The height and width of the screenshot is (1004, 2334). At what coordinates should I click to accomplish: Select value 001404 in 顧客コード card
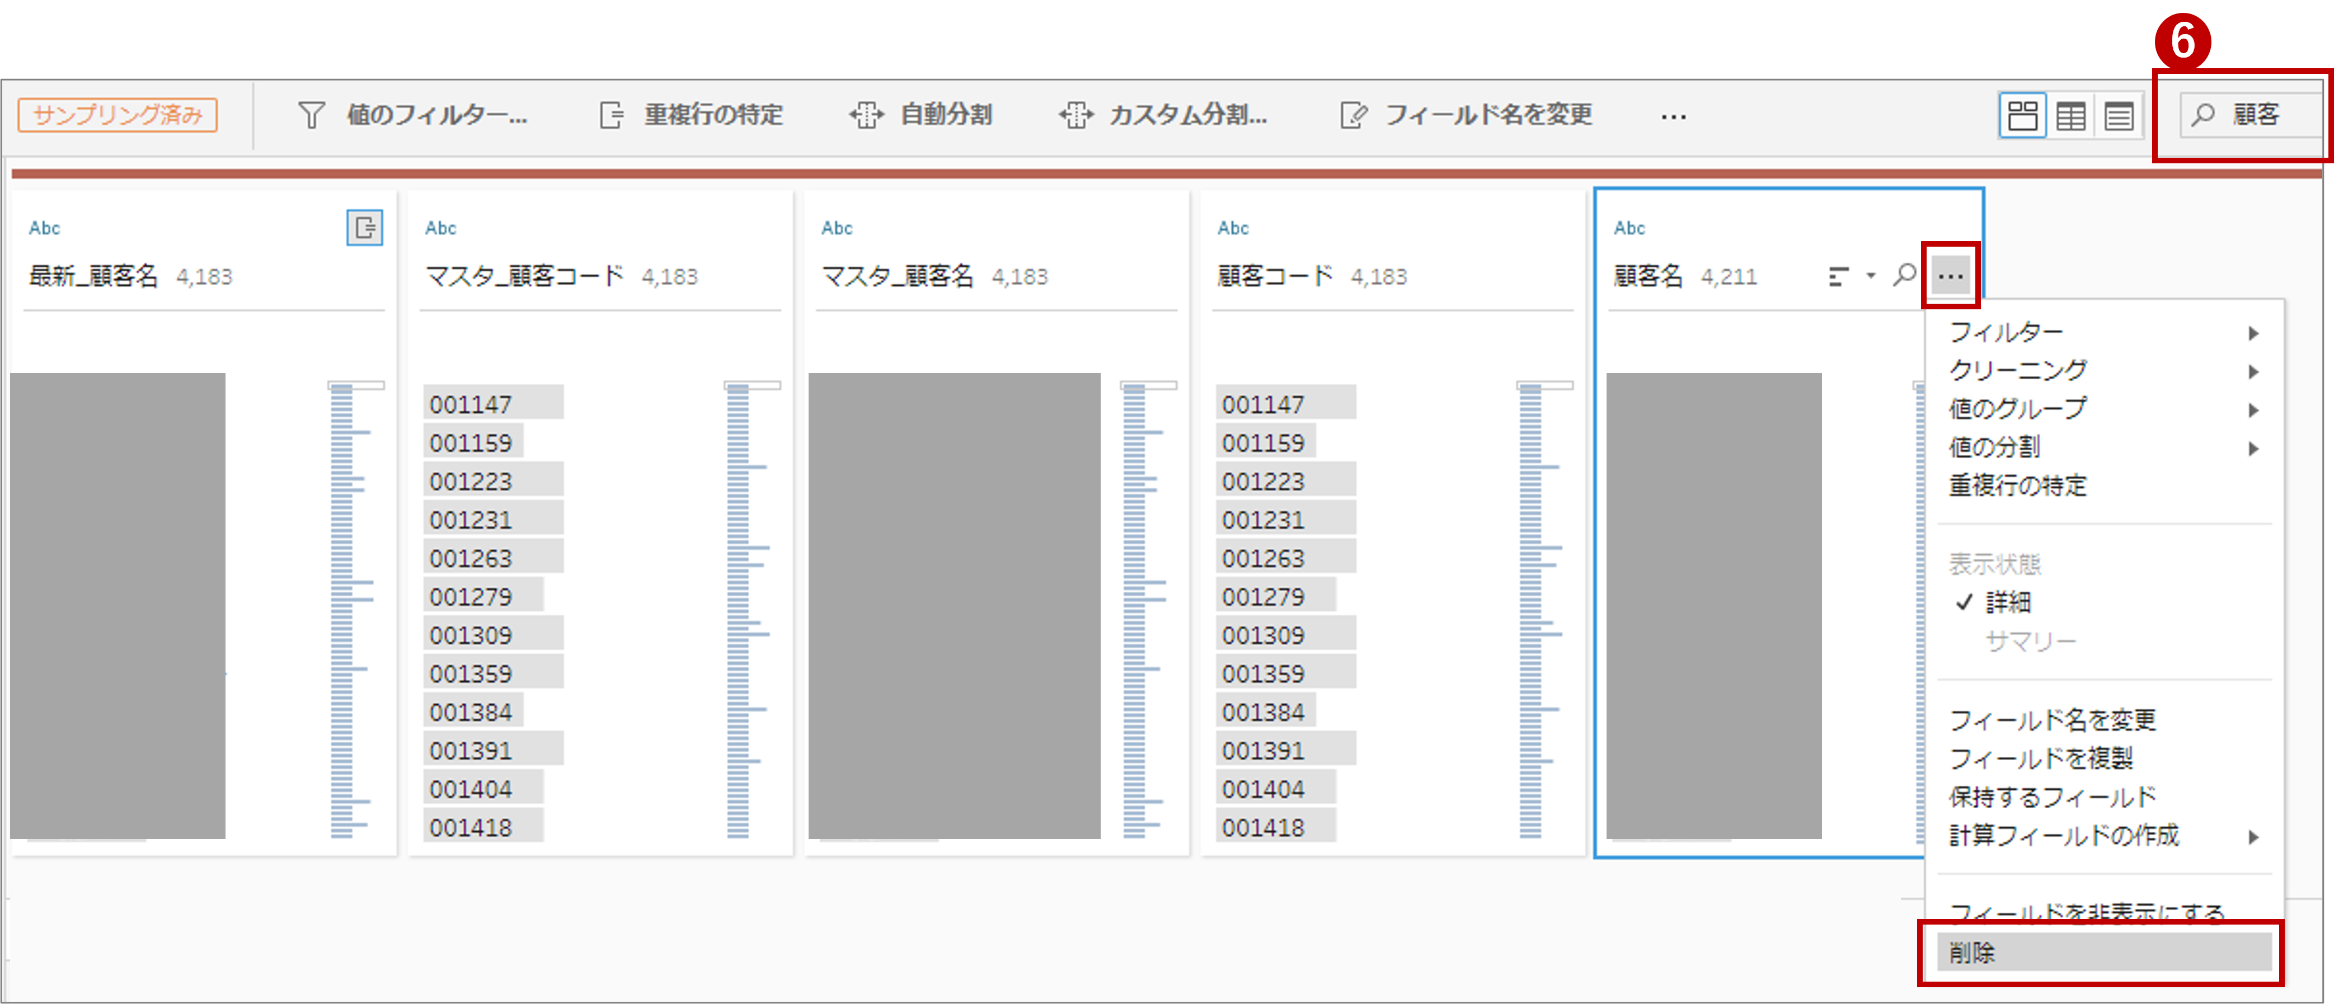coord(1276,789)
